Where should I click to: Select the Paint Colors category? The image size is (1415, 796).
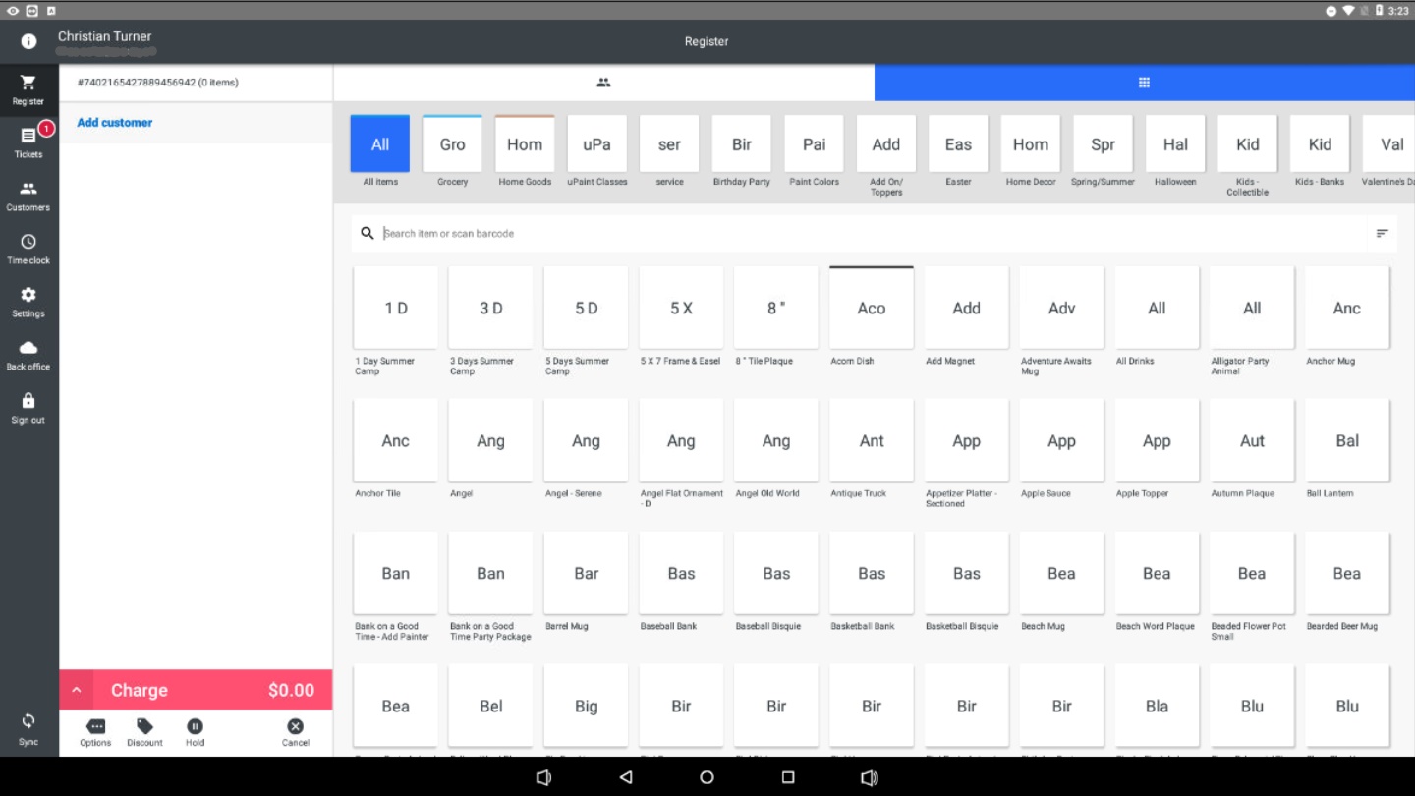point(815,150)
